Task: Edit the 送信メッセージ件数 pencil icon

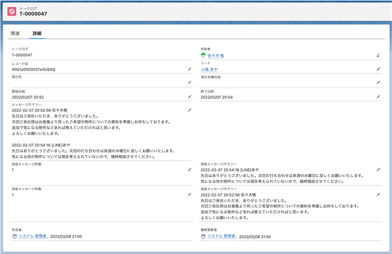Action: pyautogui.click(x=190, y=195)
